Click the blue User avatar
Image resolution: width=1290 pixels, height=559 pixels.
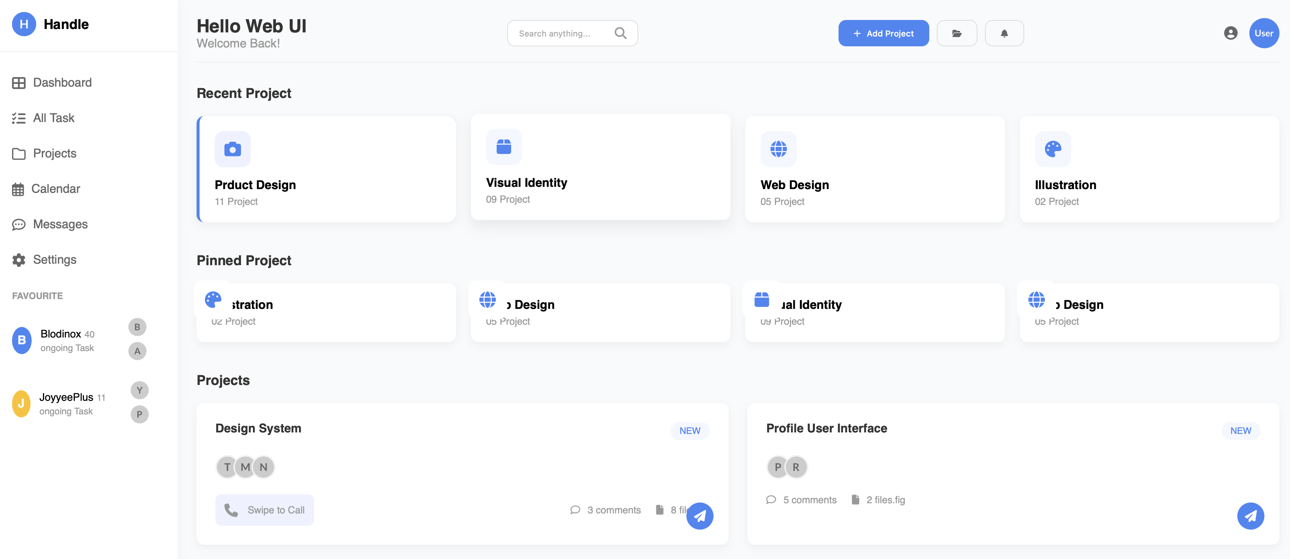1264,33
